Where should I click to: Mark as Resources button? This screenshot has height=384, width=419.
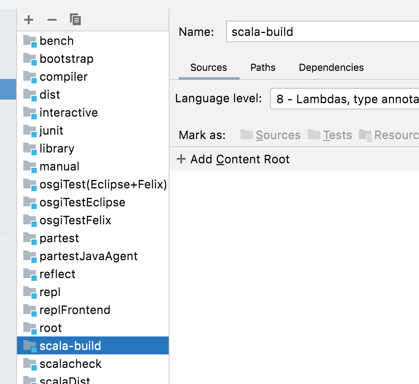[389, 135]
